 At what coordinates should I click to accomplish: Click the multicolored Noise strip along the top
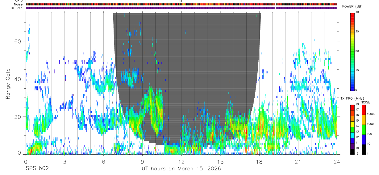[181, 4]
